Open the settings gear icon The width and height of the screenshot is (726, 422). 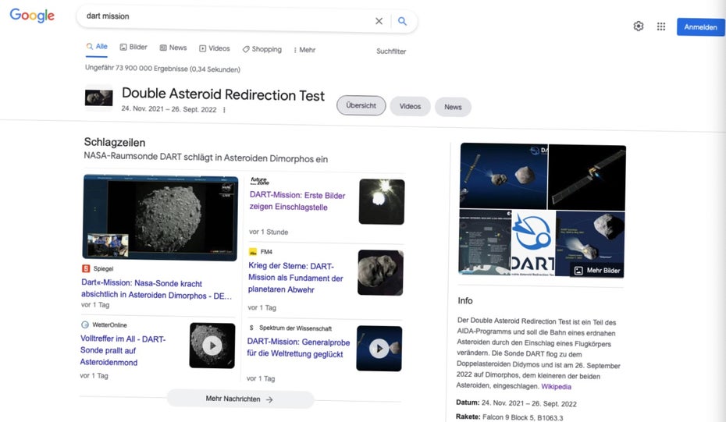coord(639,27)
